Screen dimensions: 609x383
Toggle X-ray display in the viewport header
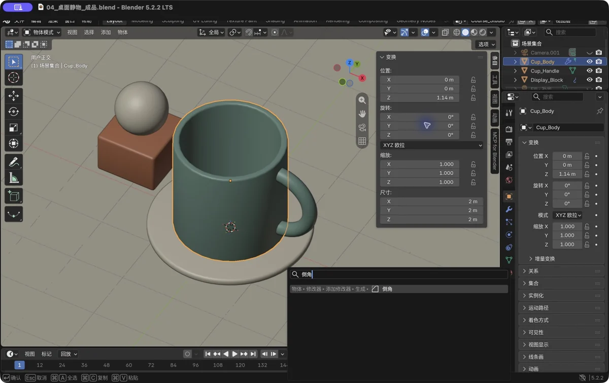tap(445, 32)
